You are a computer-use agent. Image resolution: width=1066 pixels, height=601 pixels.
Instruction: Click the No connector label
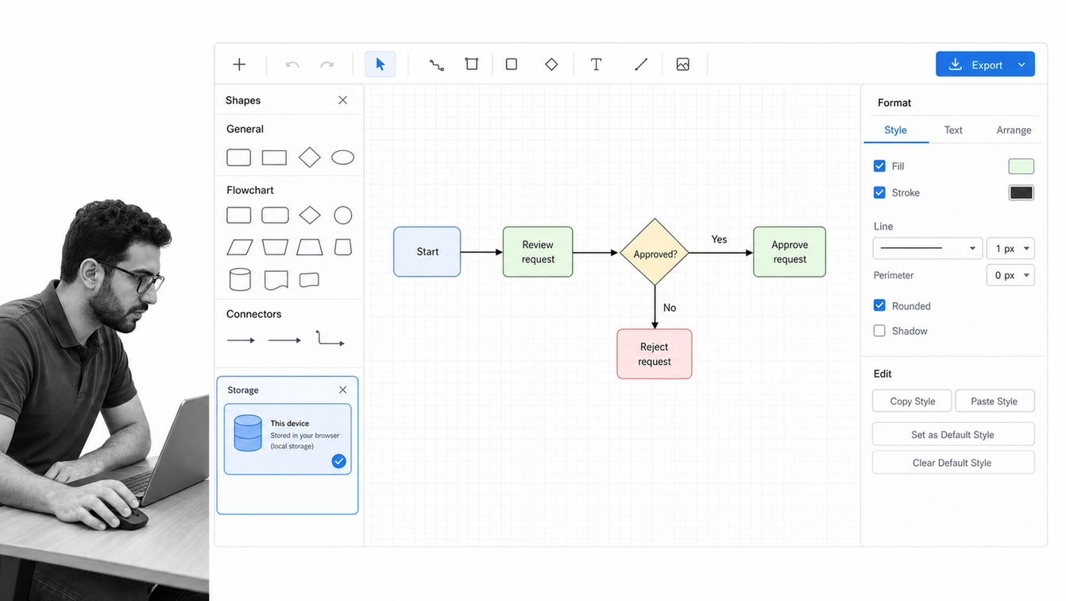(x=670, y=308)
